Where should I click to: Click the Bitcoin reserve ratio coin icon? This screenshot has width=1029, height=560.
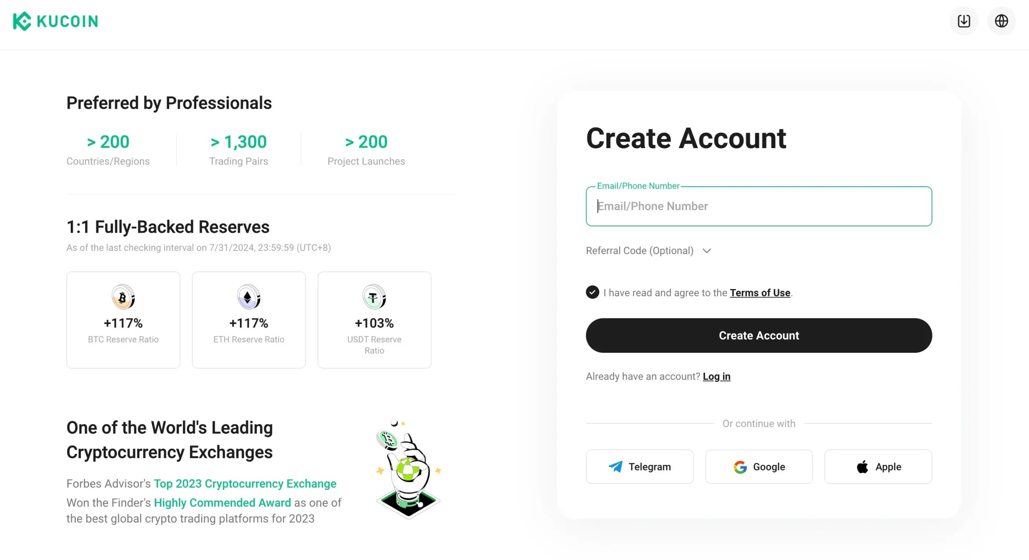click(x=123, y=297)
